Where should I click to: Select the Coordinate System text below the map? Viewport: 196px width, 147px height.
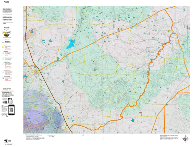(52, 136)
